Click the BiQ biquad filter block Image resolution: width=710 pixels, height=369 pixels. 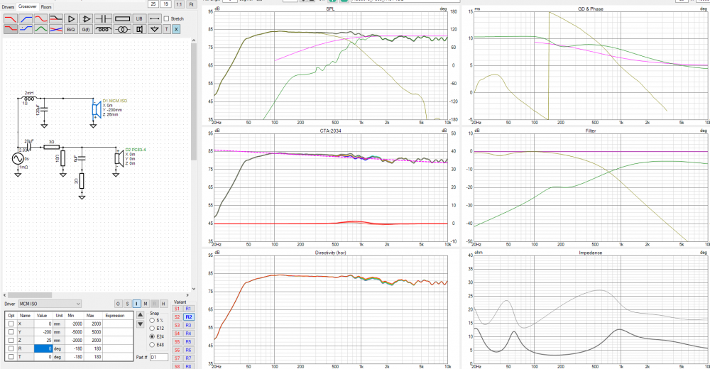pyautogui.click(x=71, y=29)
